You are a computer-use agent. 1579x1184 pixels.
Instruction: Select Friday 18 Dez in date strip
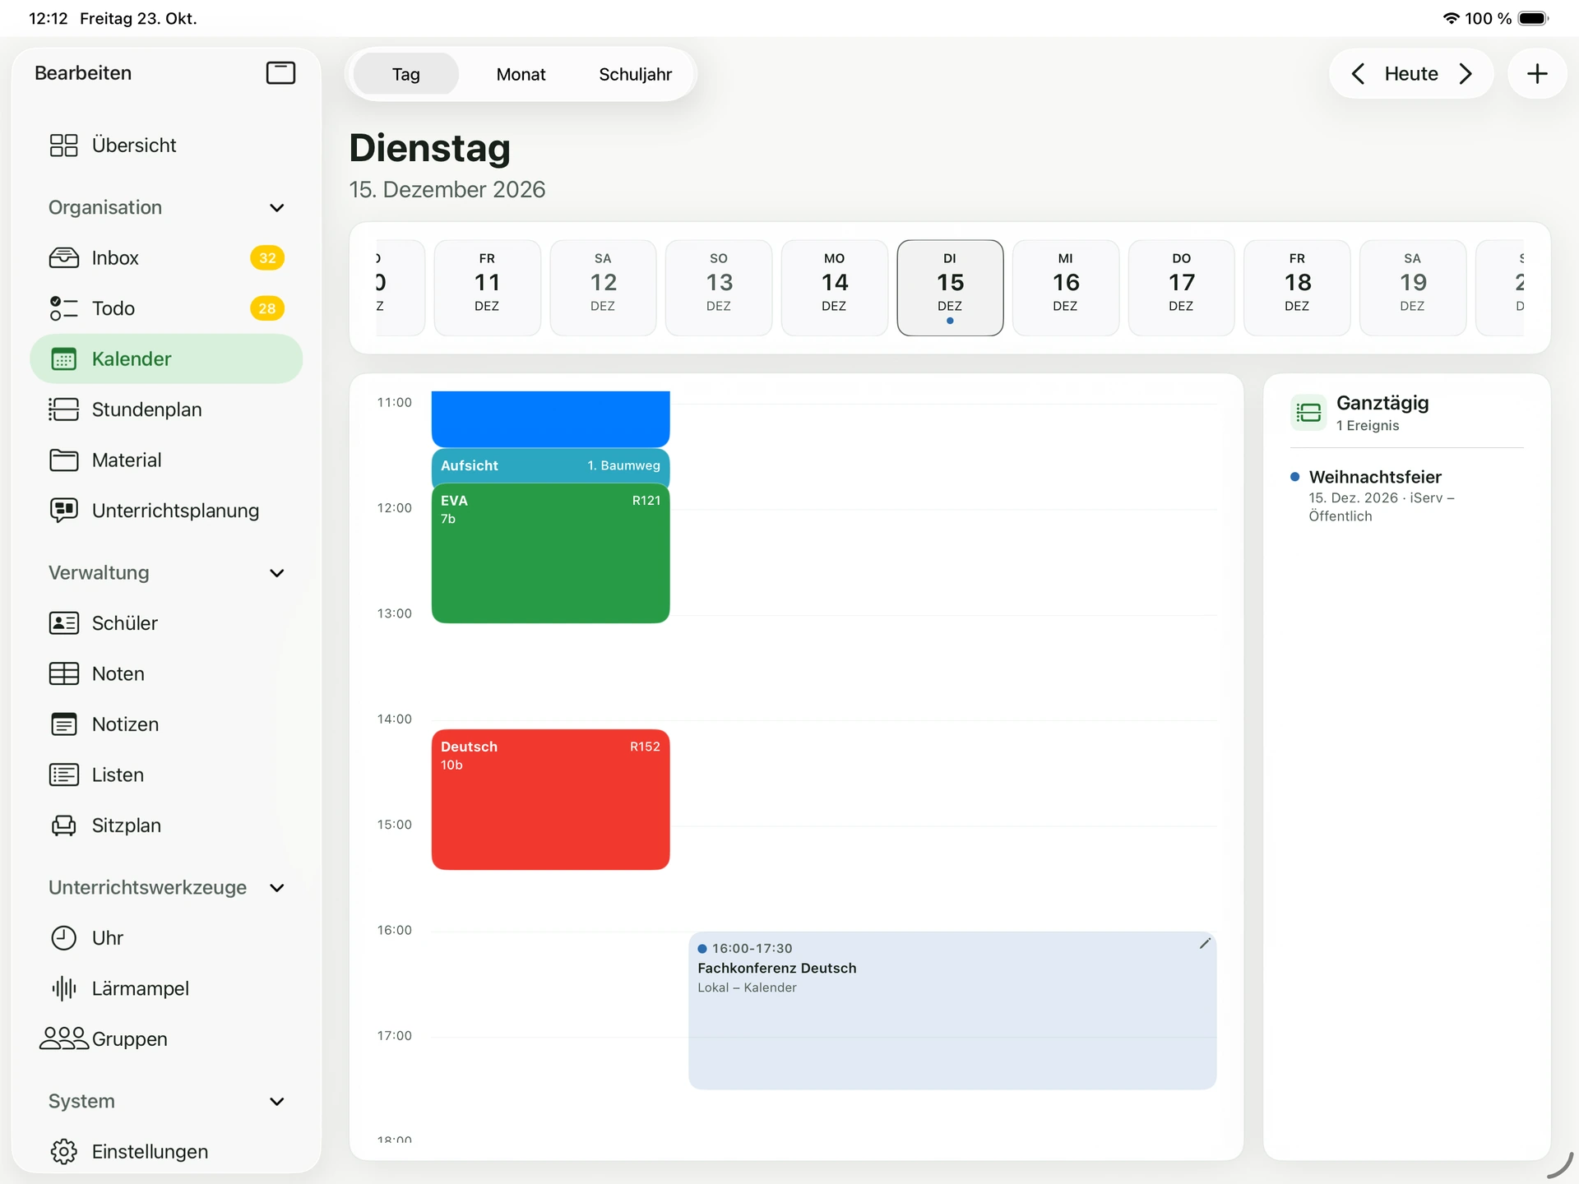point(1297,288)
